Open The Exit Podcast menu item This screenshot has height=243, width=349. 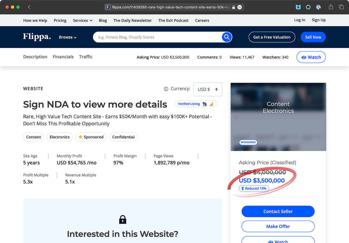(x=173, y=20)
